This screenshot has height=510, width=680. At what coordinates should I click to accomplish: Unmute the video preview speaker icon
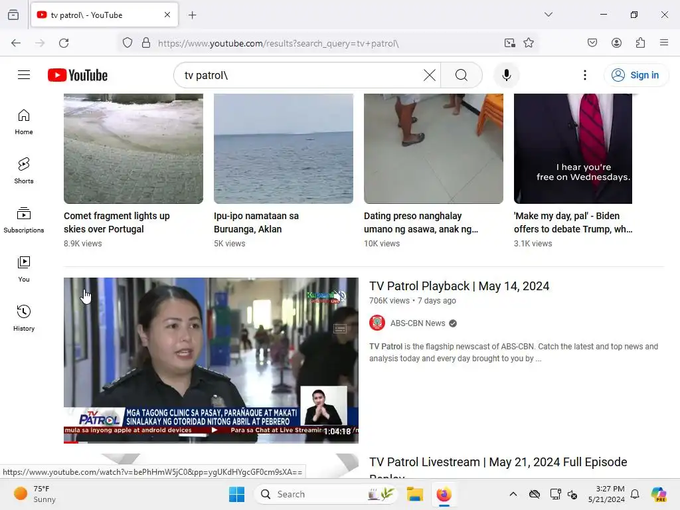pyautogui.click(x=339, y=296)
